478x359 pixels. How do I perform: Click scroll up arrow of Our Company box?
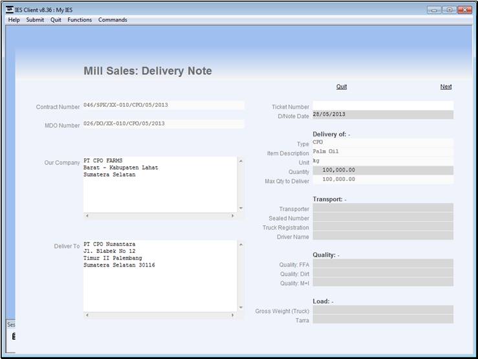[241, 161]
